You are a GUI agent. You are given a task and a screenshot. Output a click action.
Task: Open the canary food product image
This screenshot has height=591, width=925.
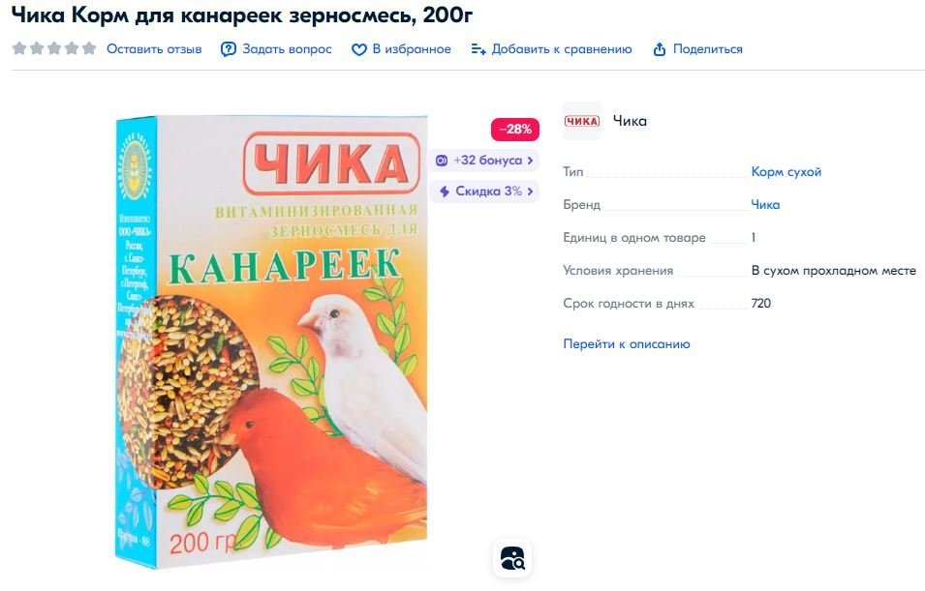click(271, 341)
